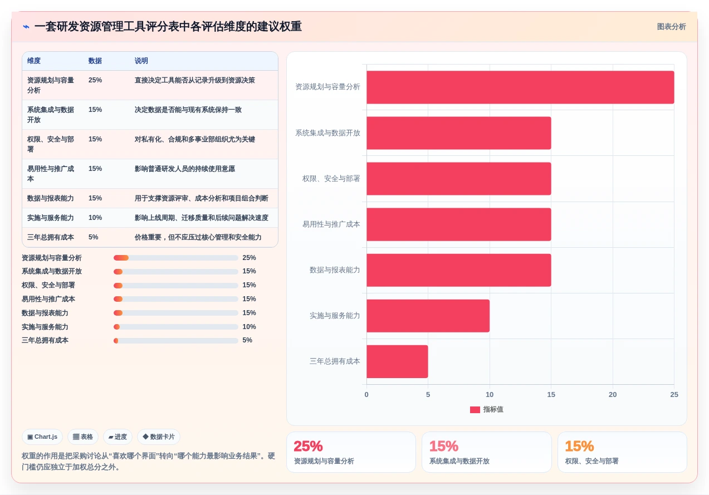The width and height of the screenshot is (709, 495).
Task: Open the 25% 资源规划与容量分析 data card
Action: (351, 452)
